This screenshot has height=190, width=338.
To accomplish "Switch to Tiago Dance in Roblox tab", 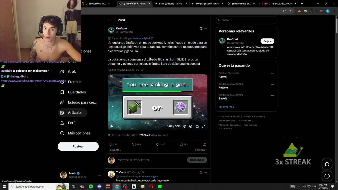I will click(x=207, y=4).
